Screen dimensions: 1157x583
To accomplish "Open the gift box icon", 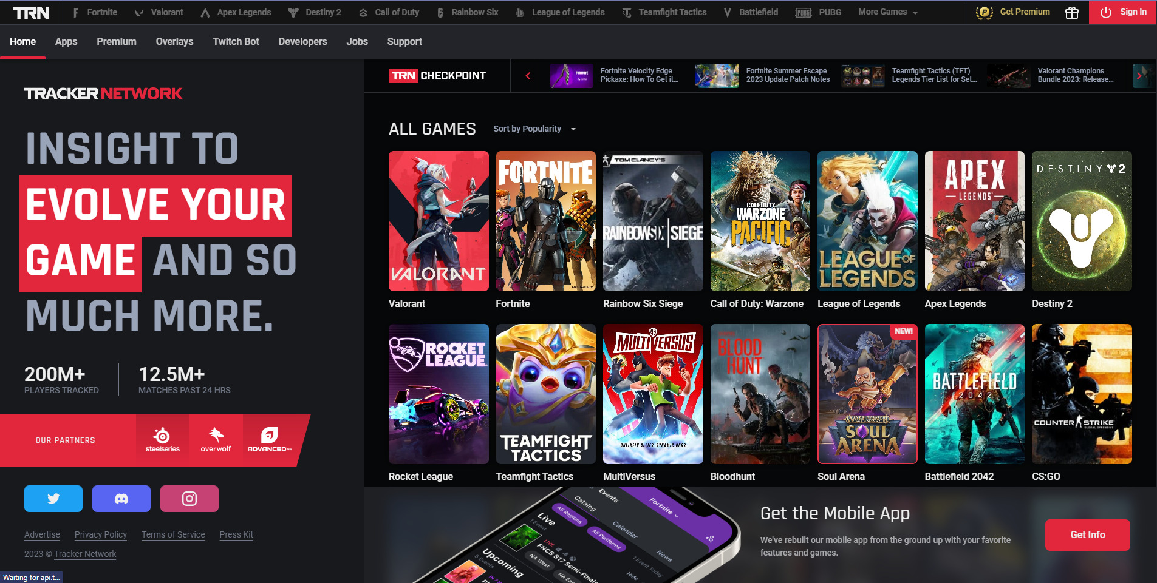I will click(1072, 12).
